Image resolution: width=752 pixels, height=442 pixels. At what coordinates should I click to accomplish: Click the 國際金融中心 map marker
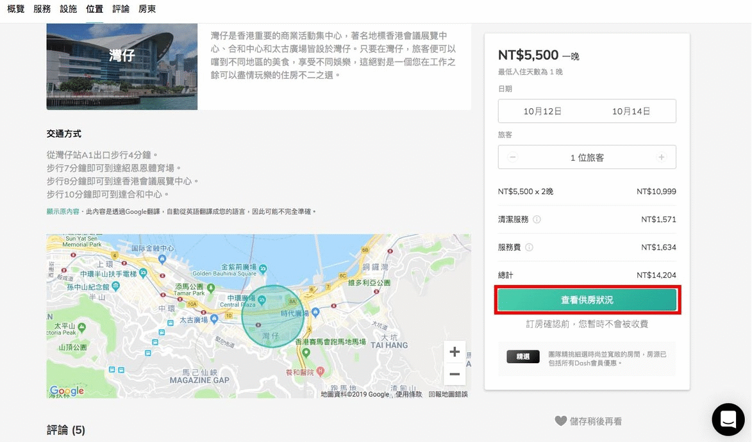(x=162, y=259)
